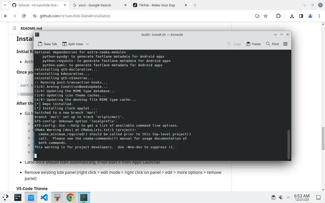Switch to TikTok - Make Your Day tab
This screenshot has width=325, height=203.
(x=160, y=5)
